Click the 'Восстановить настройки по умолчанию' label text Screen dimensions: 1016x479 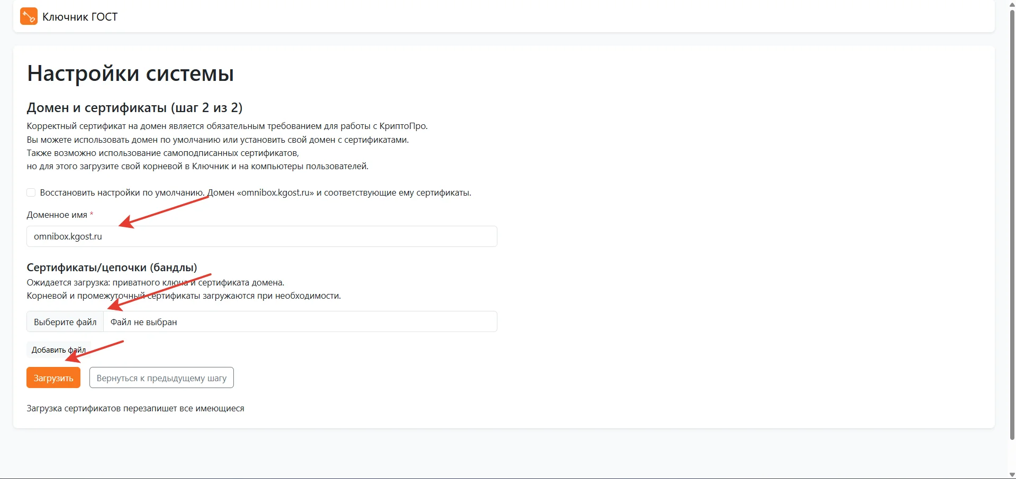click(122, 192)
